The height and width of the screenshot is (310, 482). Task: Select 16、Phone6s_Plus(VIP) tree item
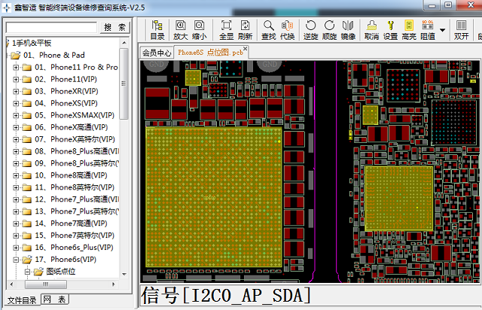point(74,248)
